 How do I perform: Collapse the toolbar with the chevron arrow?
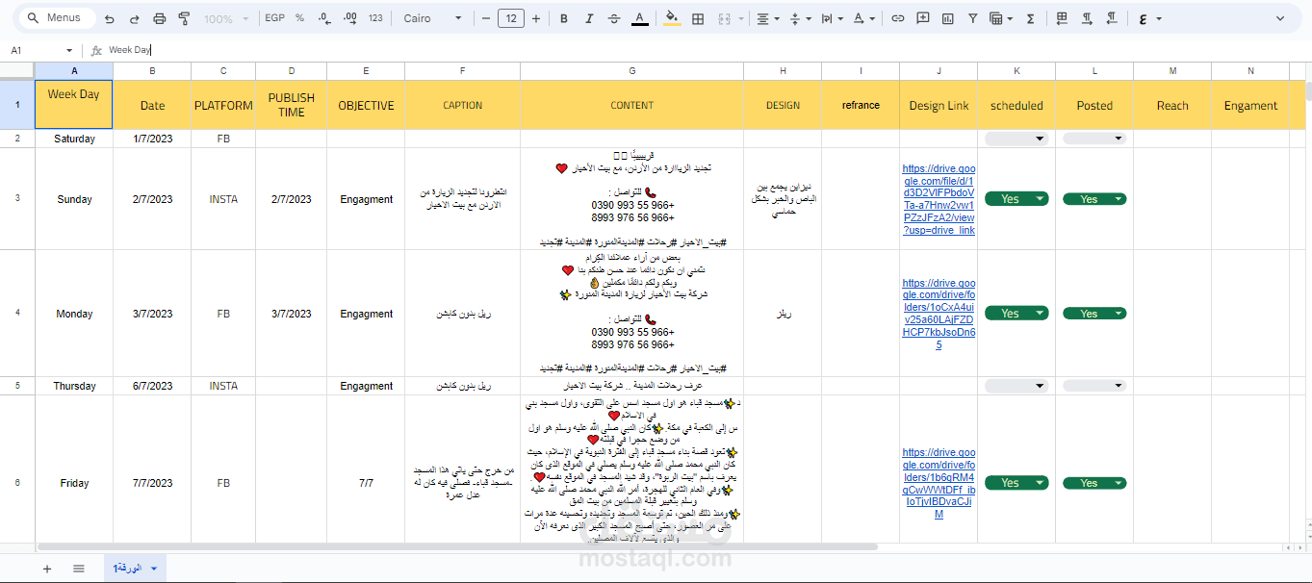[1281, 18]
